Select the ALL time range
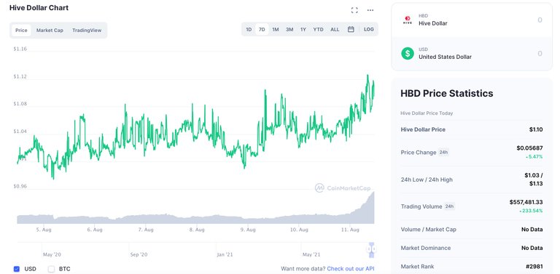Screen dimensions: 560x274 pyautogui.click(x=335, y=30)
